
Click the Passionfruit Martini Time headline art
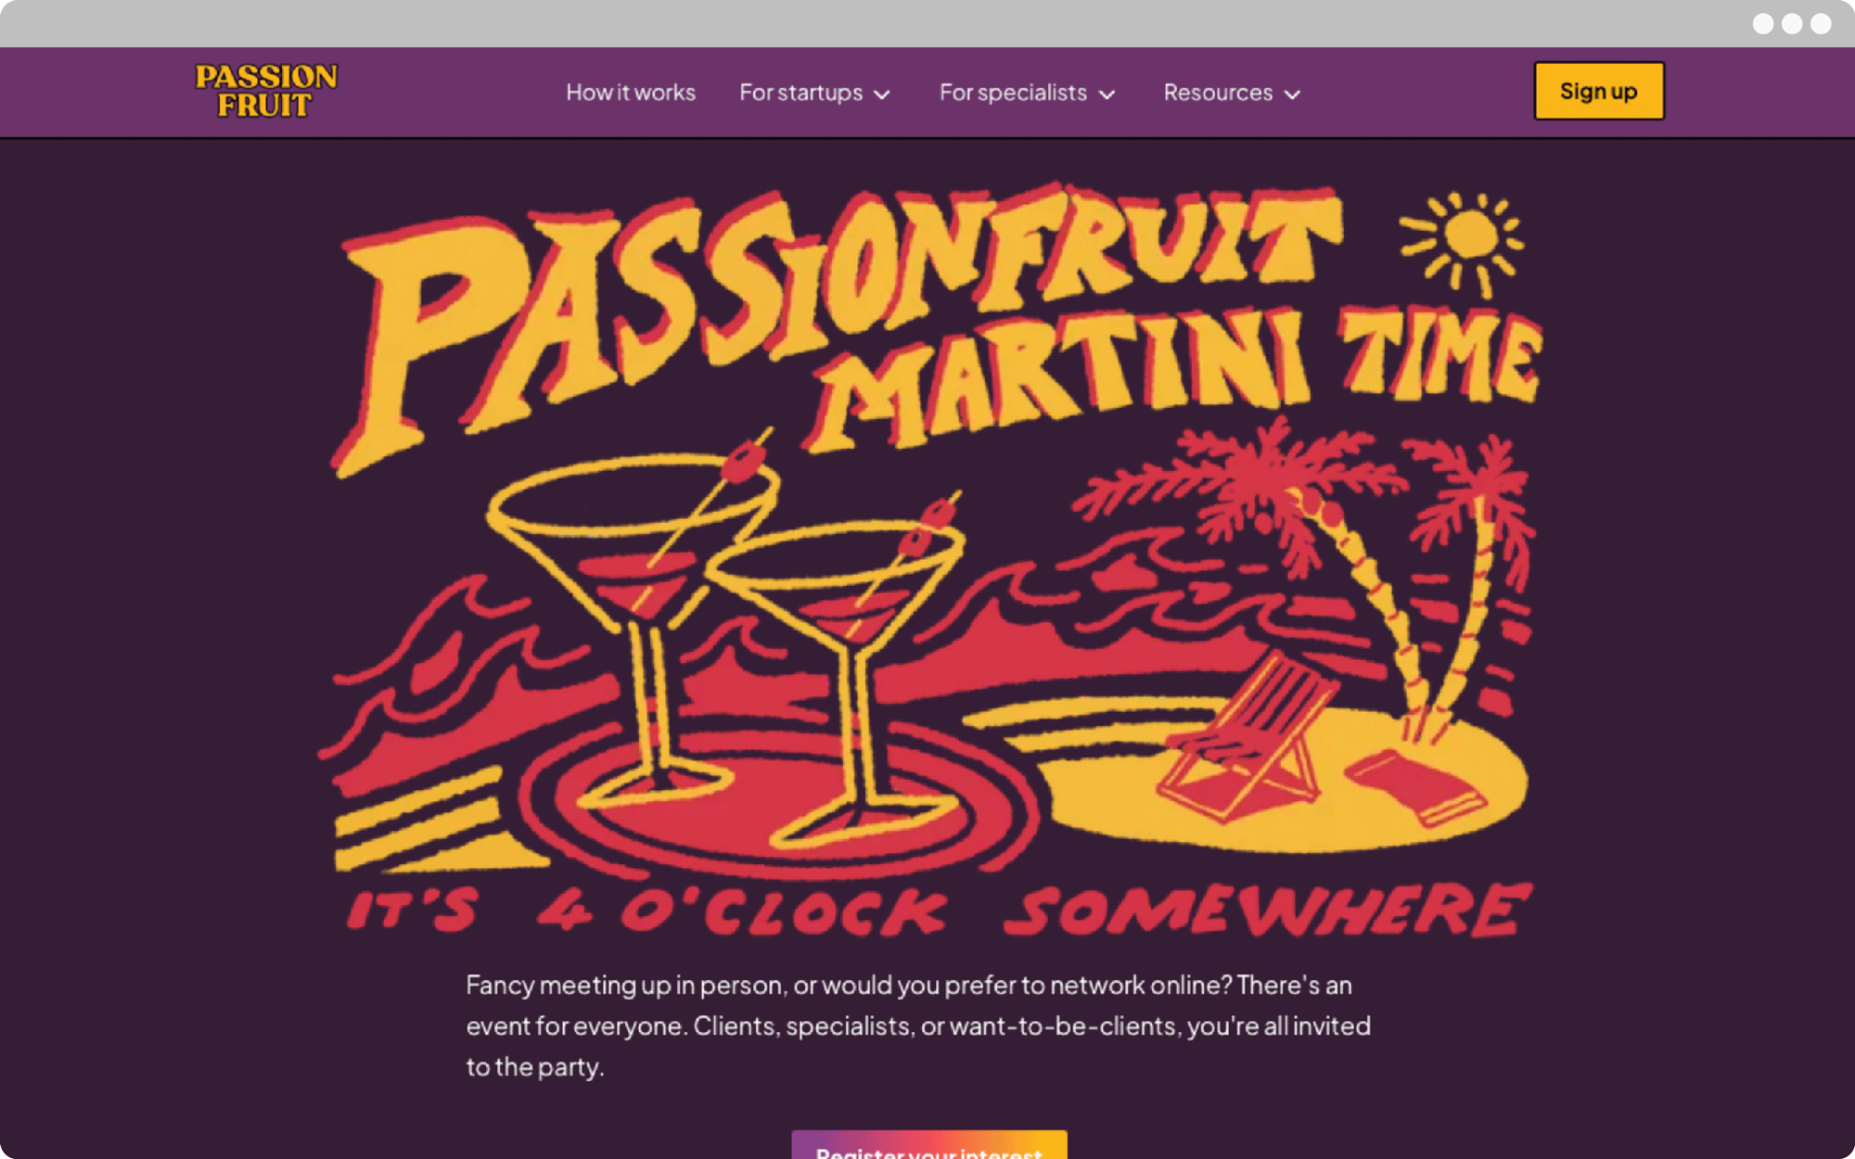937,320
